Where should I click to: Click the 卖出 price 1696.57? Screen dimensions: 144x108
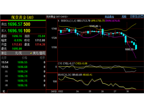pyautogui.click(x=15, y=24)
